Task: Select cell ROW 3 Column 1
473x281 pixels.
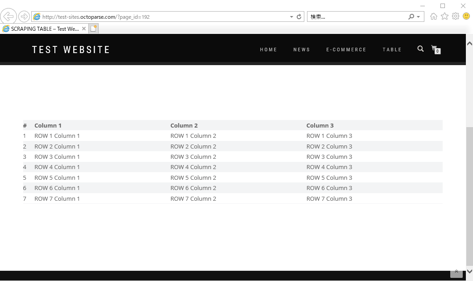Action: 57,157
